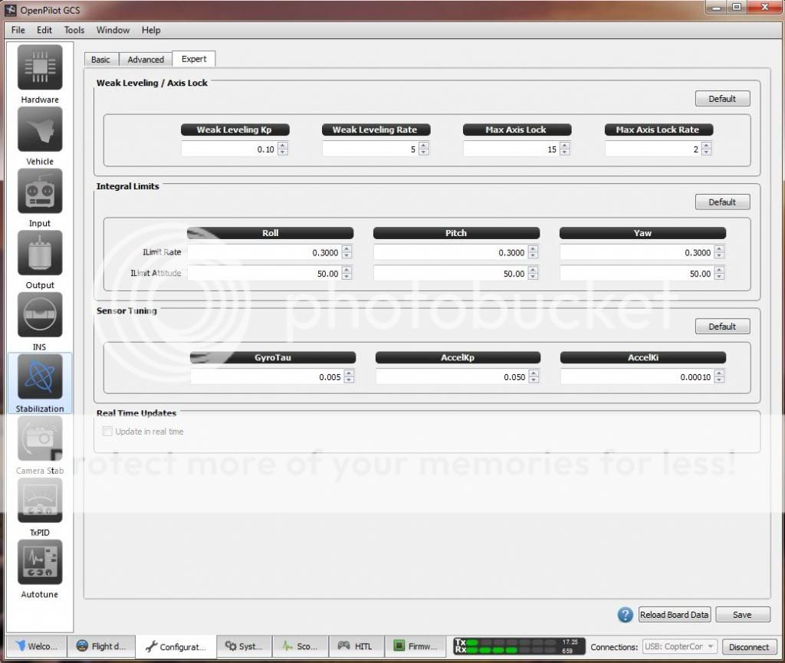This screenshot has width=785, height=663.
Task: Adjust the Pitch ILimit Attitude spinner arrows
Action: click(534, 273)
